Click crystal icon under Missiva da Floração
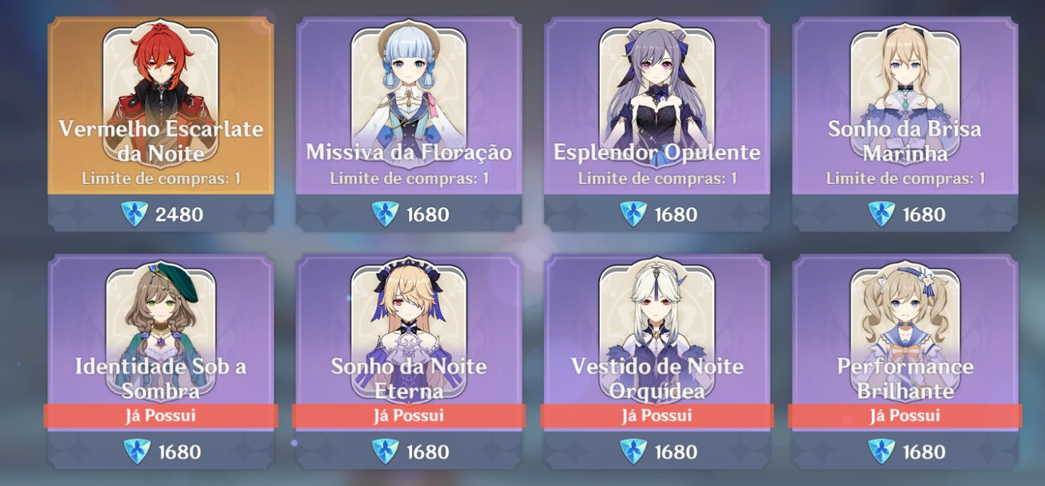 pos(385,215)
